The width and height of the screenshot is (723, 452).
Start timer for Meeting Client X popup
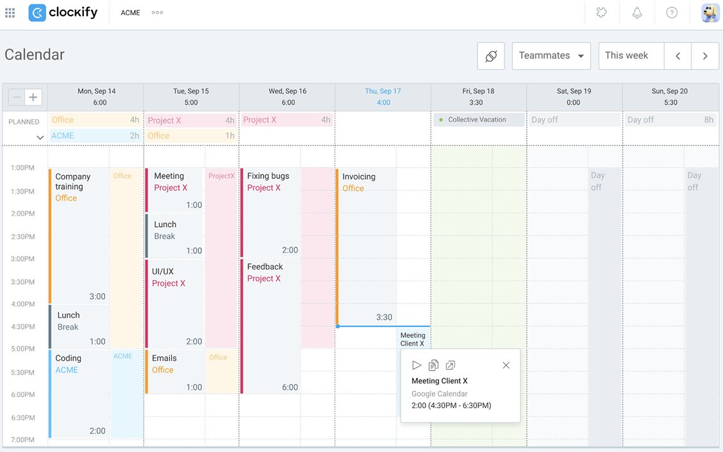pyautogui.click(x=417, y=365)
